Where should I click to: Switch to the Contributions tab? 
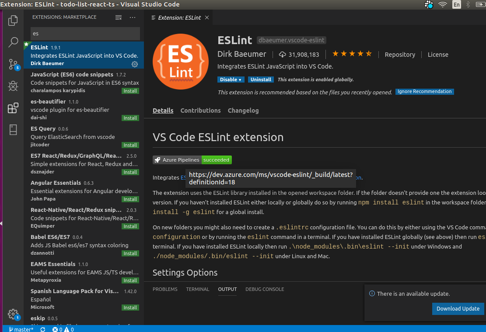pos(200,111)
